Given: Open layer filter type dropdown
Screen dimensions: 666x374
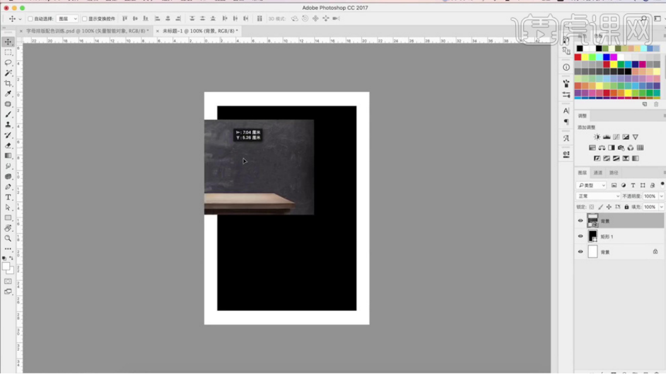Looking at the screenshot, I should pos(591,185).
